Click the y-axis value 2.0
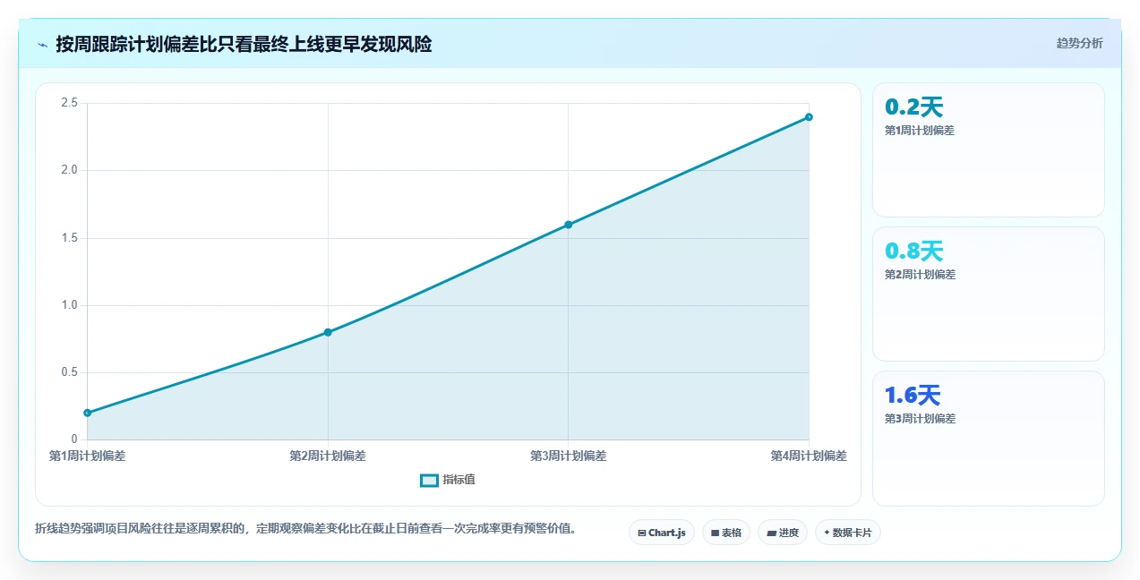The image size is (1140, 580). [x=69, y=170]
